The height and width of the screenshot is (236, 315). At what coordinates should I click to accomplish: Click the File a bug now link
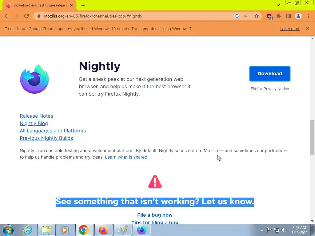point(155,215)
